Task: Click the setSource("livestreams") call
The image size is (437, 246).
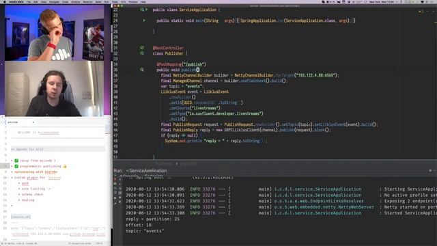Action: click(195, 108)
